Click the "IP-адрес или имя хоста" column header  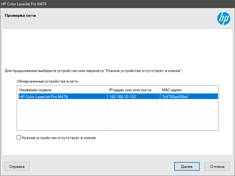(x=133, y=90)
